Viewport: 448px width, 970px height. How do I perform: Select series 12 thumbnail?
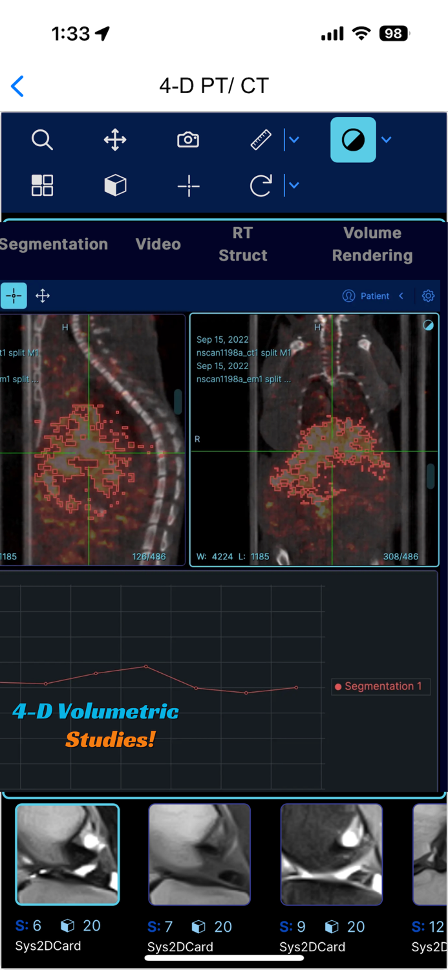click(430, 854)
